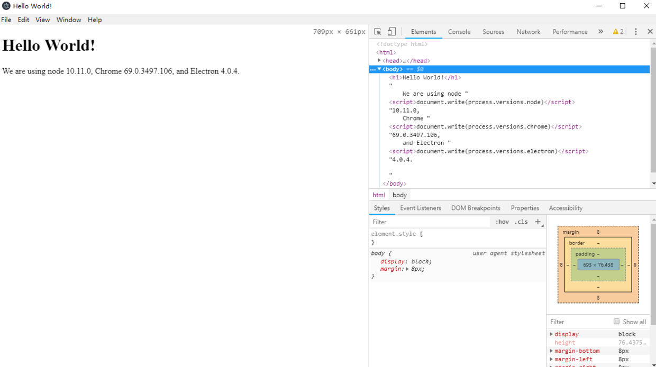This screenshot has height=367, width=656.
Task: Collapse the body element node
Action: coord(379,69)
